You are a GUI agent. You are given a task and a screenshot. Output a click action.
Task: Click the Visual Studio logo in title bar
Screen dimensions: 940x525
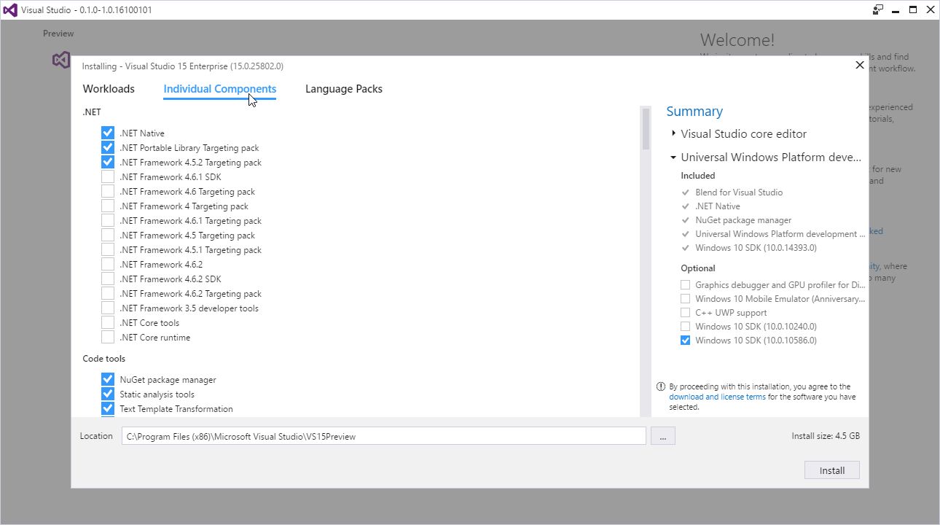pyautogui.click(x=10, y=10)
